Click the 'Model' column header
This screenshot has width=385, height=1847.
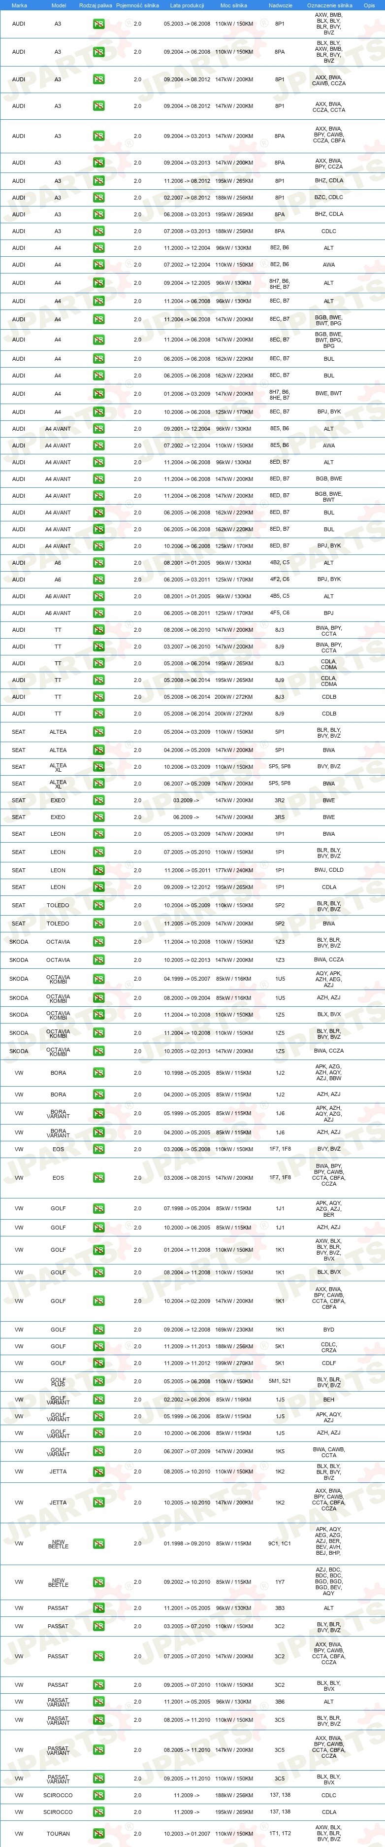pos(58,5)
